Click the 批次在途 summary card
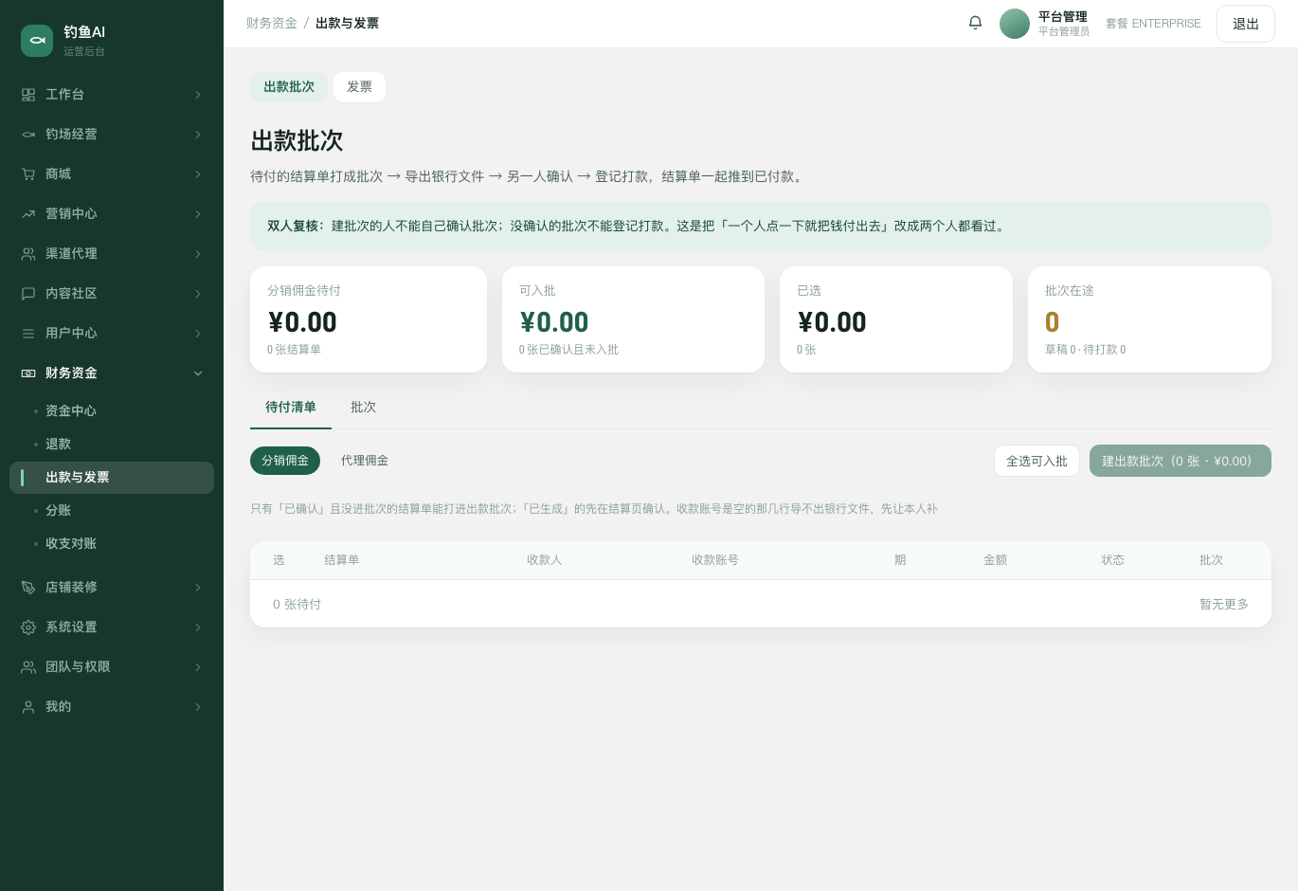 (x=1149, y=319)
